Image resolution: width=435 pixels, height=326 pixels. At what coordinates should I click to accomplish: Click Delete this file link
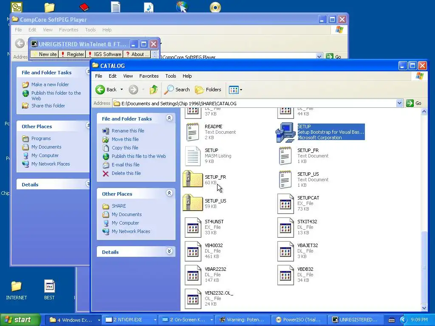coord(126,173)
